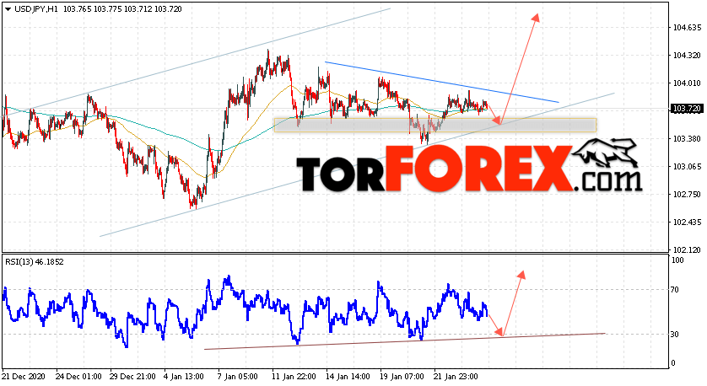Select the 103.065 price axis label
This screenshot has height=386, width=707.
click(686, 167)
